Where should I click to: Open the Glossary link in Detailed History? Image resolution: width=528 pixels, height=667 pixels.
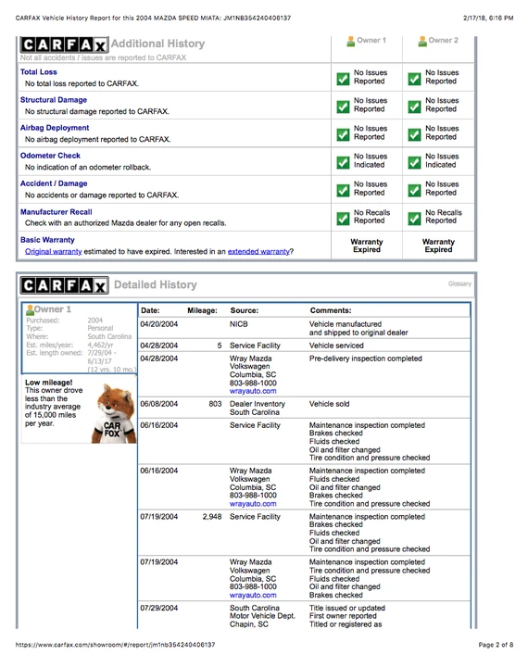[x=459, y=283]
